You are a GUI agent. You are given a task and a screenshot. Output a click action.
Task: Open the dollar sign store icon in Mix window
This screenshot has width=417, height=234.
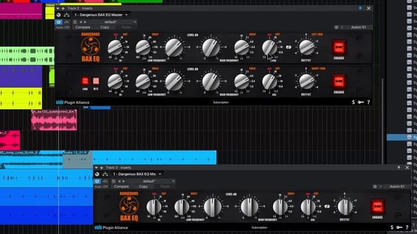click(392, 227)
